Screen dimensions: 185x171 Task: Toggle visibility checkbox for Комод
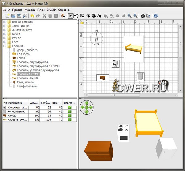(70, 115)
